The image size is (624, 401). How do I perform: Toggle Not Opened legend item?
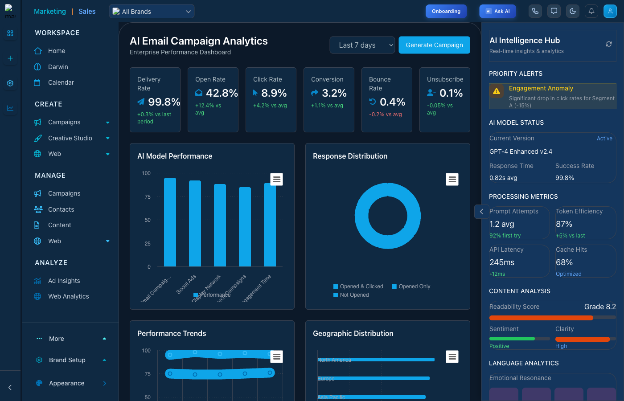(x=351, y=295)
